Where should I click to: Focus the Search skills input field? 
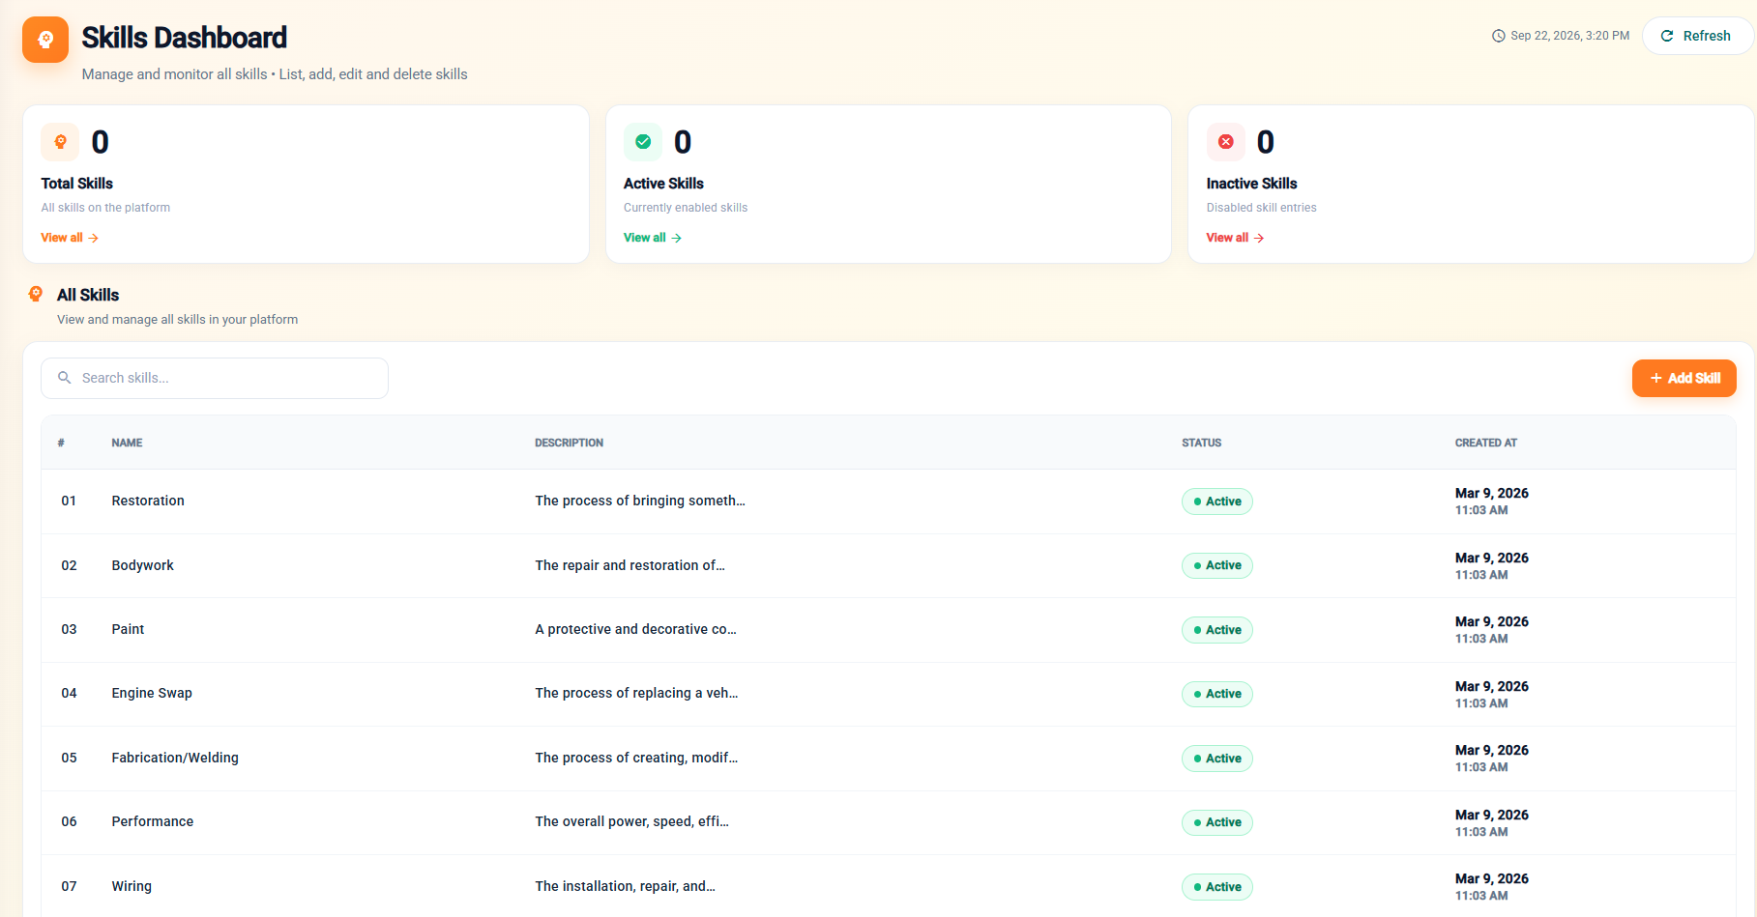(215, 378)
